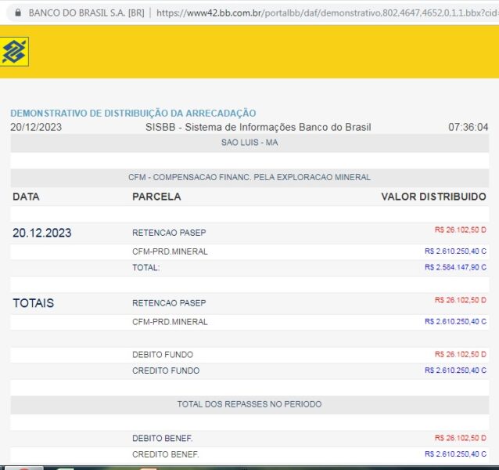Click the CFM - COMPENSACAO FINANC. PELA EXPLORACAO MINERAL row
The height and width of the screenshot is (470, 499).
pyautogui.click(x=249, y=177)
